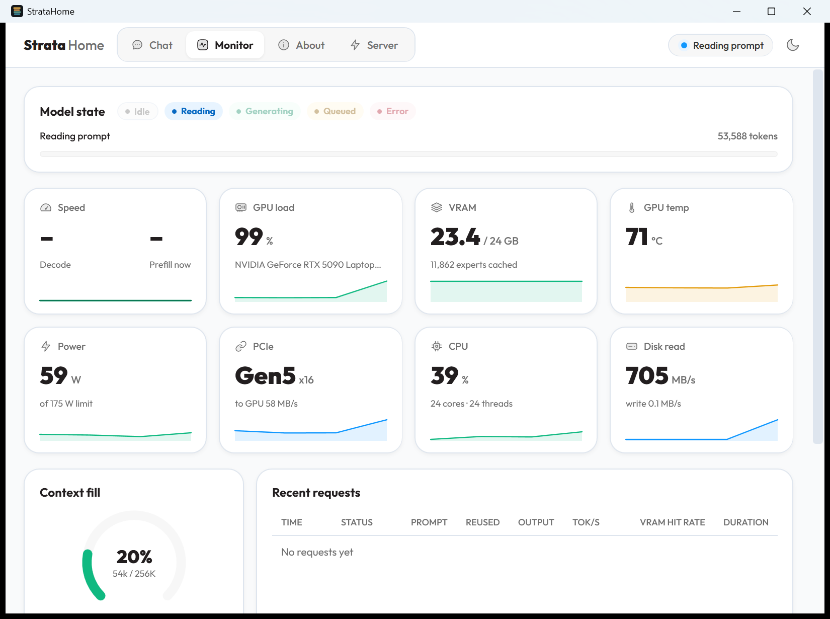Click the 11,862 experts cached text
Screen dimensions: 830x619
474,265
